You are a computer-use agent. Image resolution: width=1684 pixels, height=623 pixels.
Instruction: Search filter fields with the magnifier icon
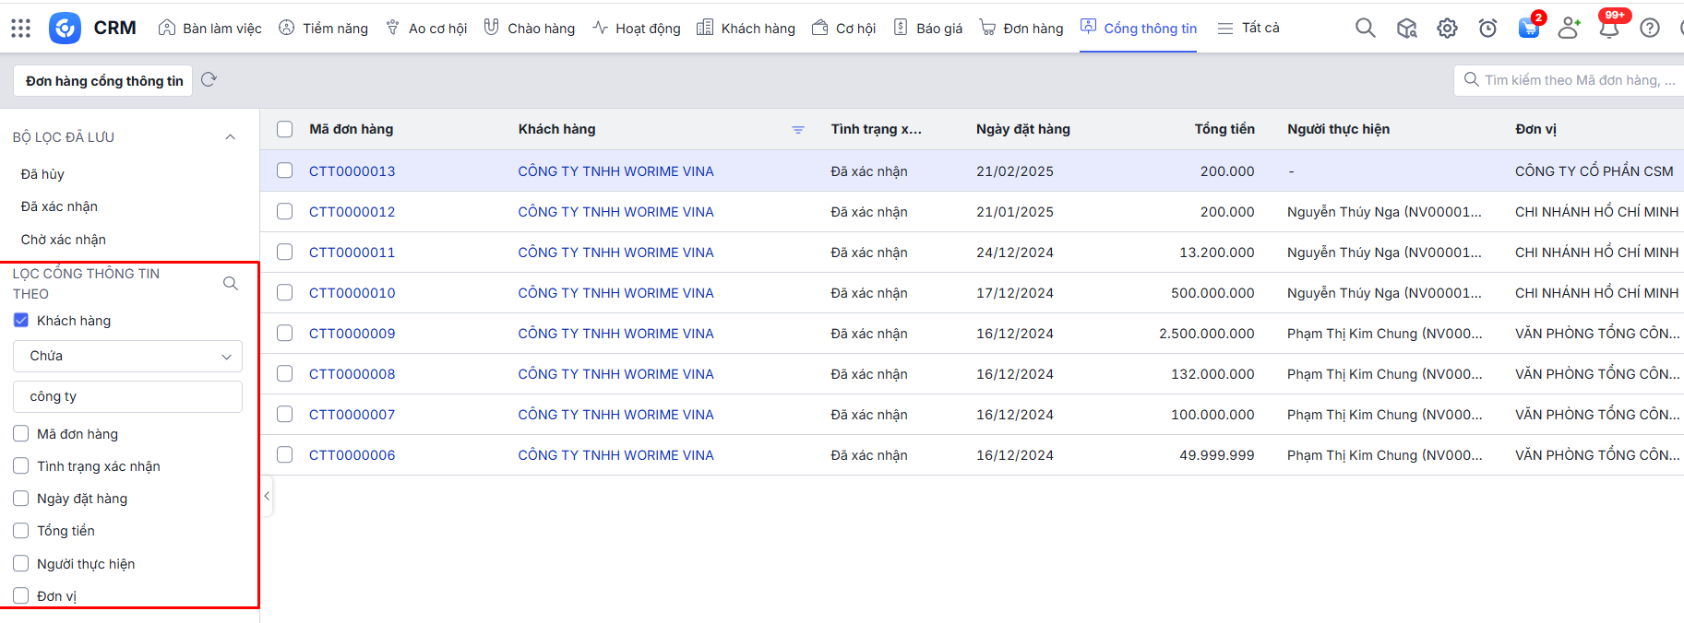tap(231, 284)
